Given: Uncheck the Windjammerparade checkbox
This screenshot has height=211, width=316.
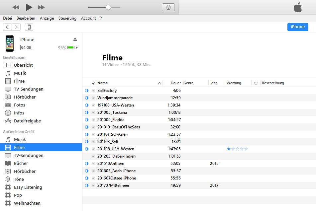Looking at the screenshot, I should [x=93, y=98].
